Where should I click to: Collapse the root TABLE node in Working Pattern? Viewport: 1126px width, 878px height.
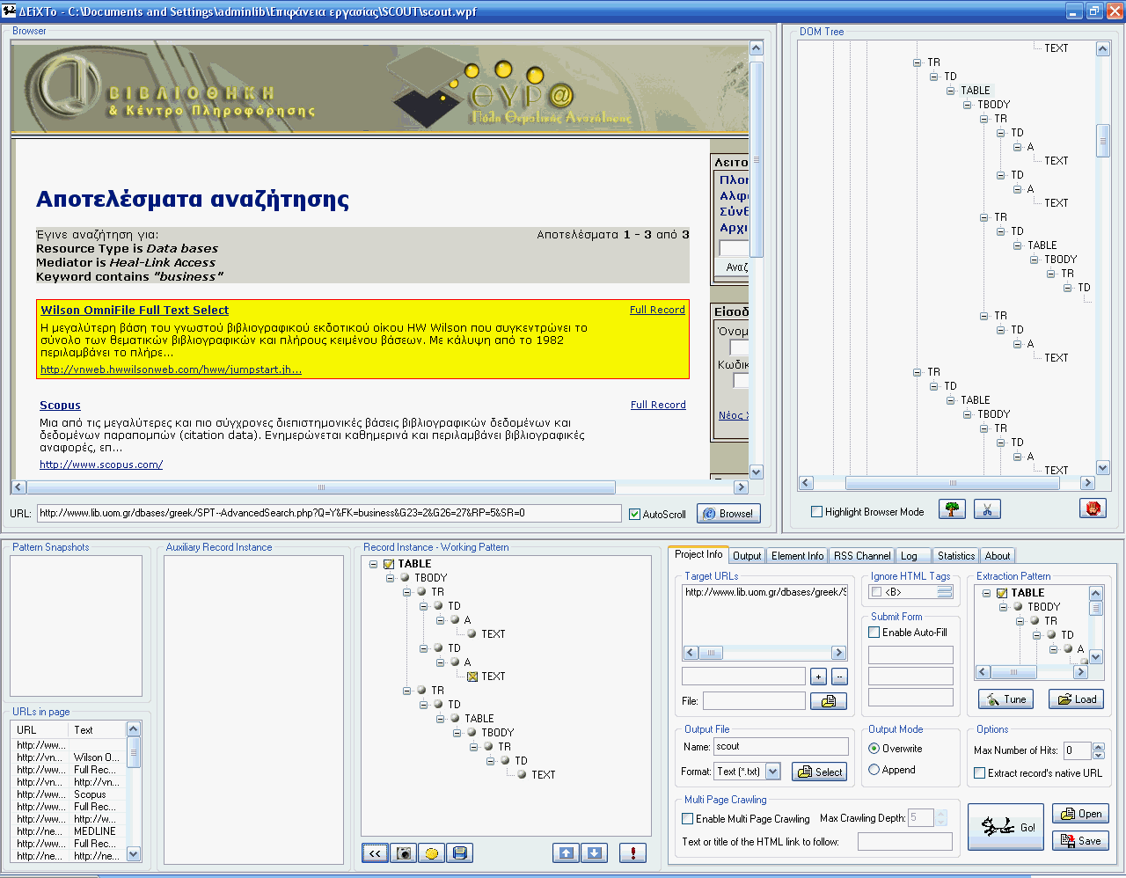coord(373,564)
